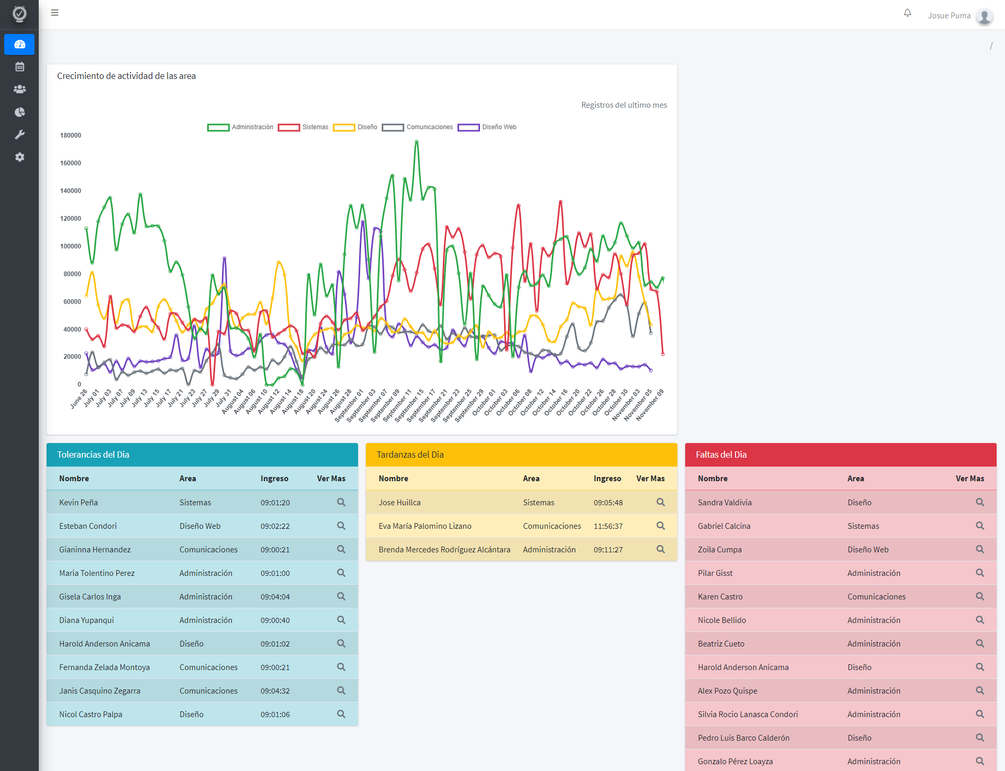View details for Silvia Rocio Lanasca Condori
1005x771 pixels.
[980, 714]
